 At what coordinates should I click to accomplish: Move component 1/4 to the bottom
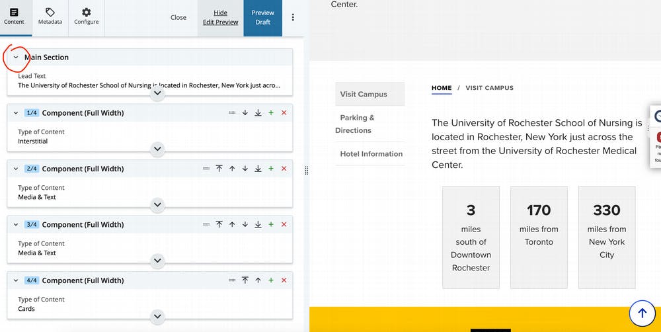pyautogui.click(x=258, y=112)
